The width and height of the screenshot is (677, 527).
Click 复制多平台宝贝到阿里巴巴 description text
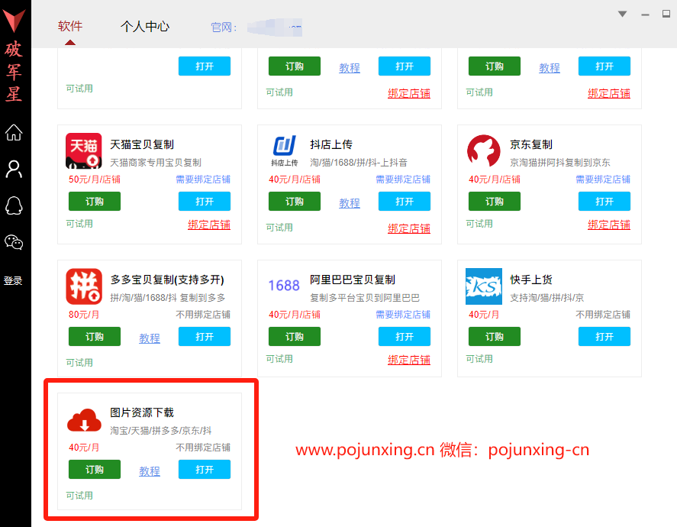365,298
